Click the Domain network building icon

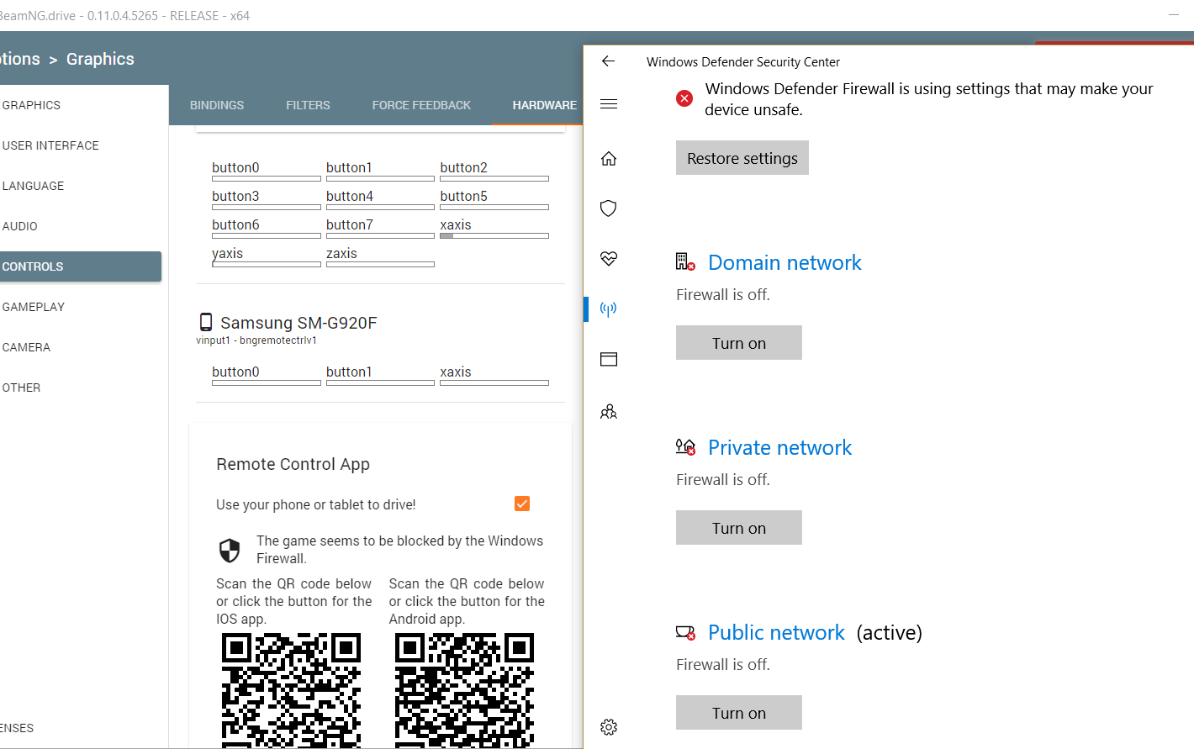click(x=685, y=262)
